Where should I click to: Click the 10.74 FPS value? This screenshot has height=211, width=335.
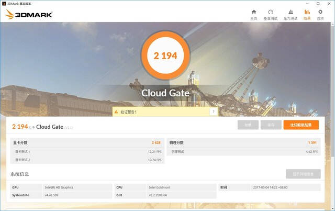pos(155,160)
